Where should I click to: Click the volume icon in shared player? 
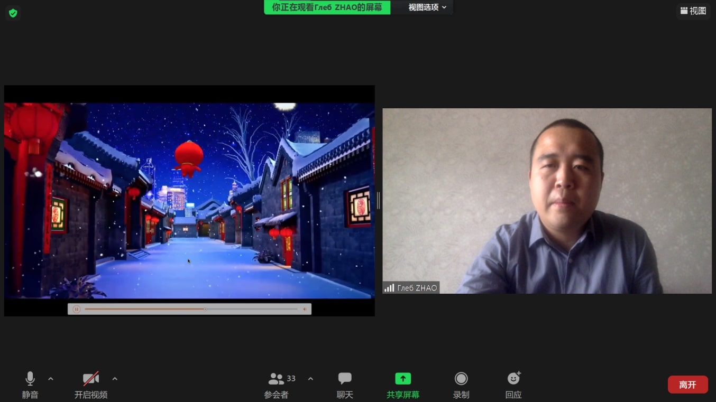coord(305,309)
